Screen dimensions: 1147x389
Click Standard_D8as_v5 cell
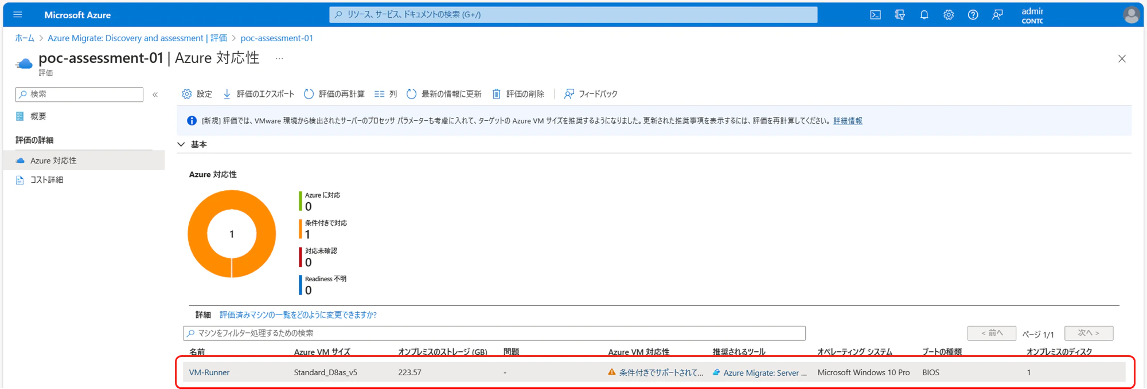[325, 372]
